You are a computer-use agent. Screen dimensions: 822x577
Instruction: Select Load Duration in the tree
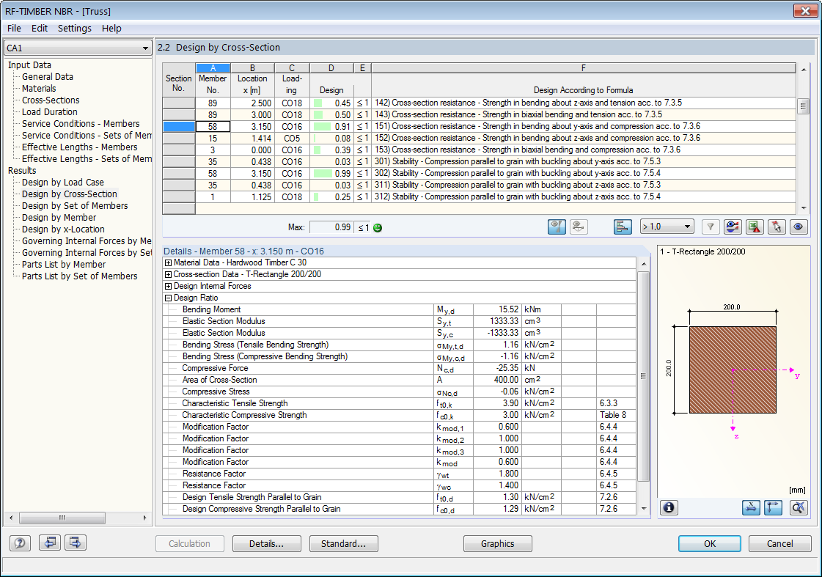coord(50,111)
